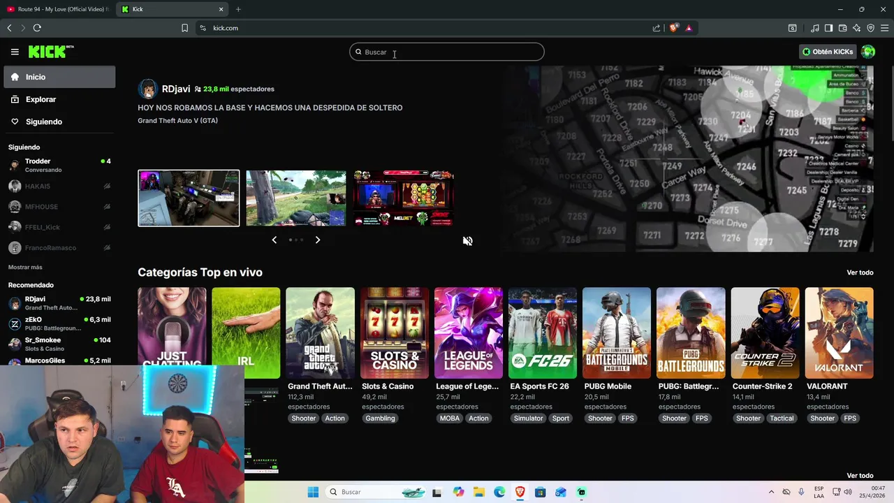Click the Sport tag under EA Sports FC 26
The image size is (894, 503).
pos(560,418)
